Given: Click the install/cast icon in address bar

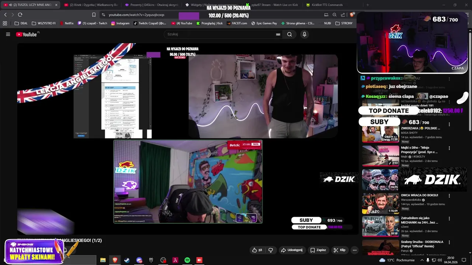Looking at the screenshot, I should tap(326, 15).
